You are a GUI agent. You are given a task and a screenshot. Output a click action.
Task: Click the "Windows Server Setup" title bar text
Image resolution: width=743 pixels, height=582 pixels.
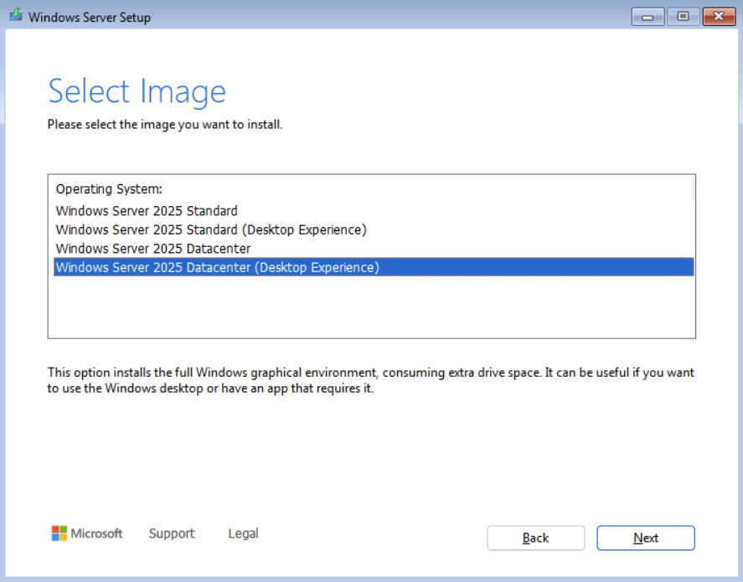[x=90, y=17]
